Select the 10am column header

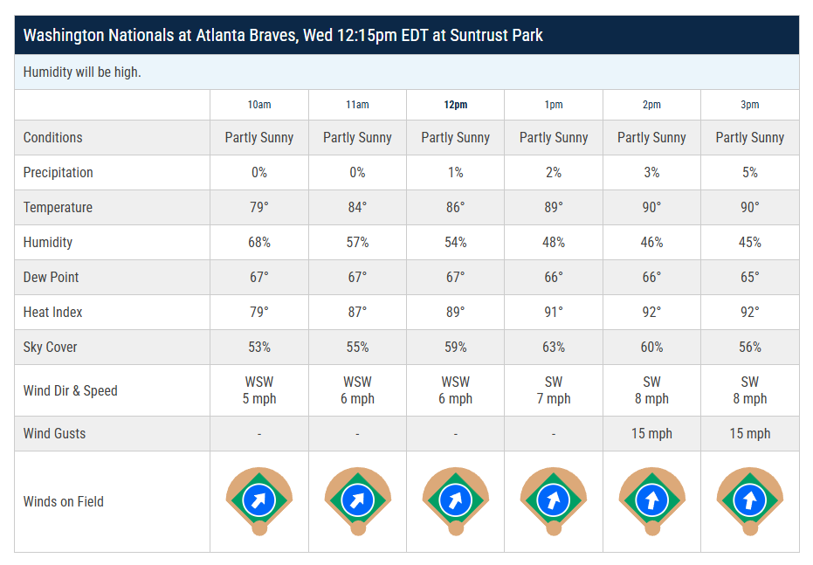(259, 105)
